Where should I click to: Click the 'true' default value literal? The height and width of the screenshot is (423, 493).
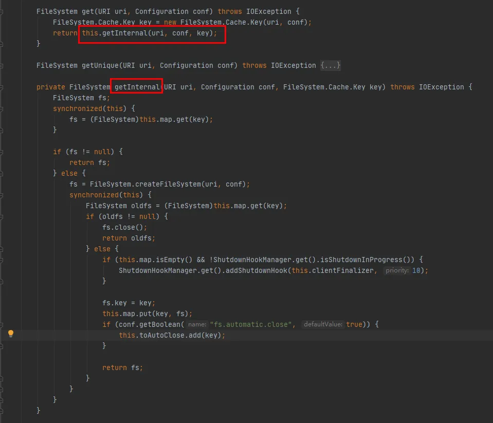(354, 325)
